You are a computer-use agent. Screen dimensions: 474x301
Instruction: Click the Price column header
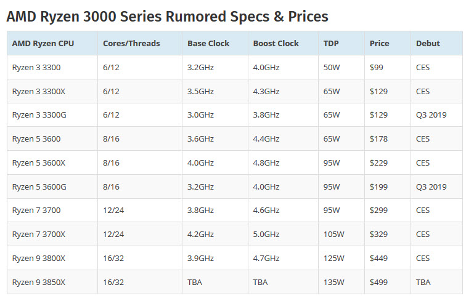(x=379, y=44)
